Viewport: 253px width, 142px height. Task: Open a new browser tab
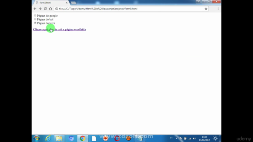tap(74, 3)
